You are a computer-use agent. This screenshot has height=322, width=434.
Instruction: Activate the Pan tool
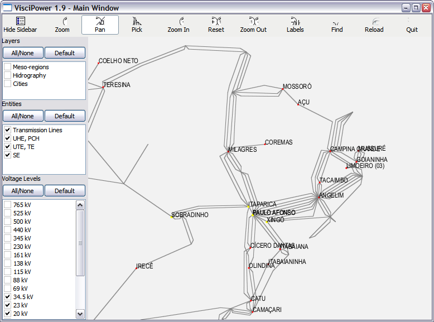(100, 25)
